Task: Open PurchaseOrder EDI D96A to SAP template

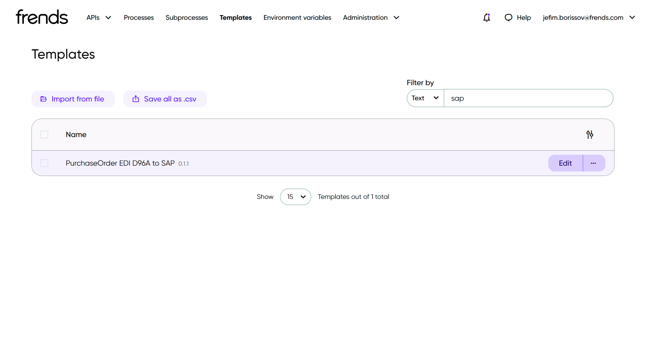Action: (x=120, y=163)
